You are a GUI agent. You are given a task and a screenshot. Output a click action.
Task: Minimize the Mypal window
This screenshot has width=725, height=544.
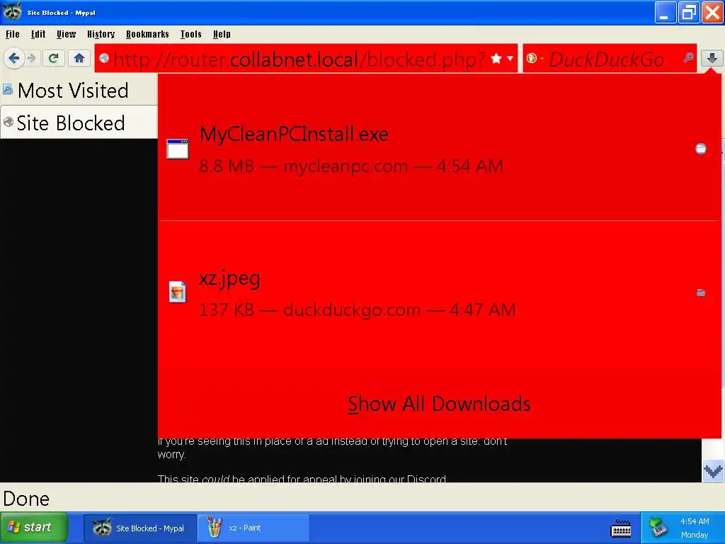click(666, 13)
